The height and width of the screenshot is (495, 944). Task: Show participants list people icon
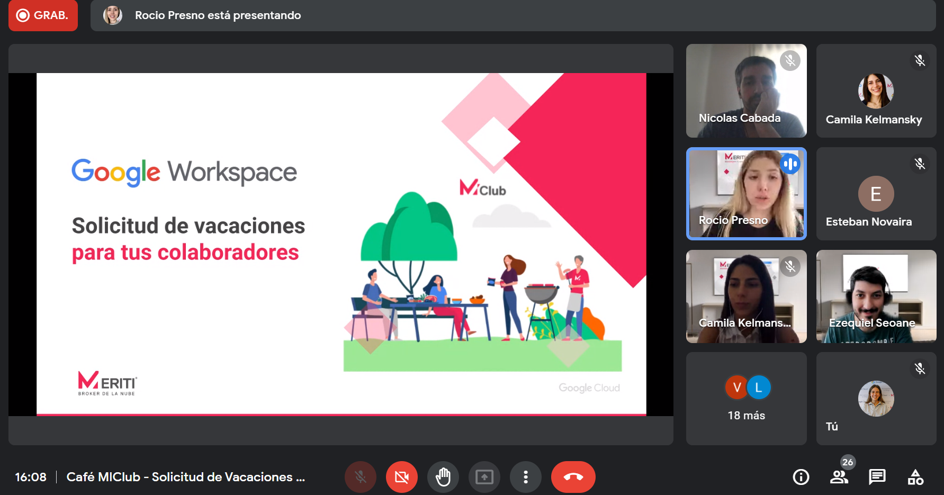pos(839,478)
